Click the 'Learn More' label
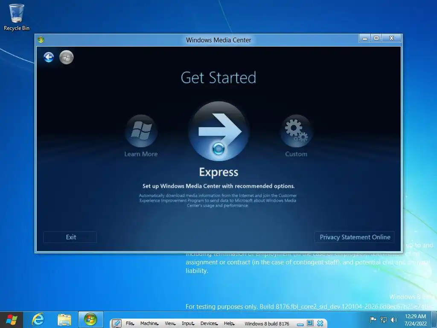This screenshot has width=437, height=328. coord(141,154)
